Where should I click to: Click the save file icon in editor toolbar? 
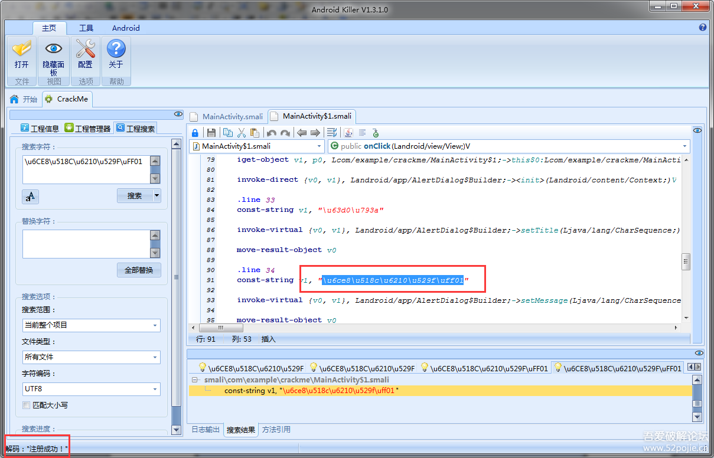211,133
